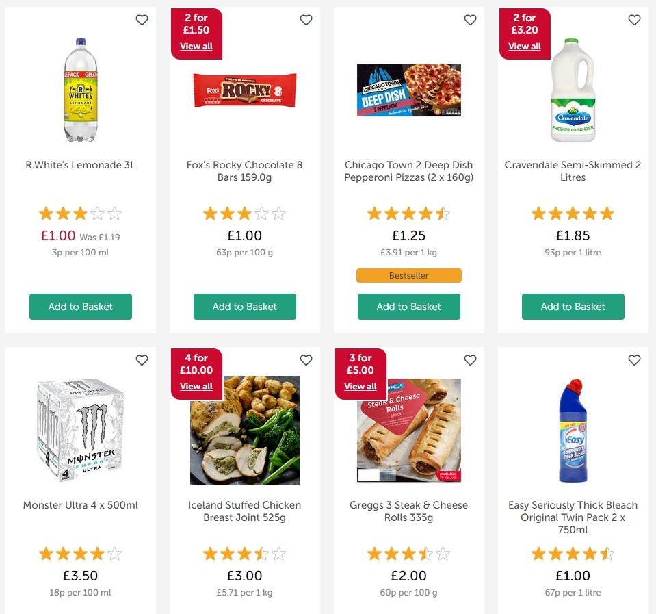Add Cravendale Semi-Skimmed milk to basket

click(573, 307)
